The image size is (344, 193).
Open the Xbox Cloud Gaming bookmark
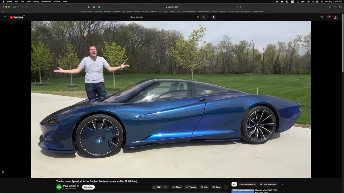(243, 12)
